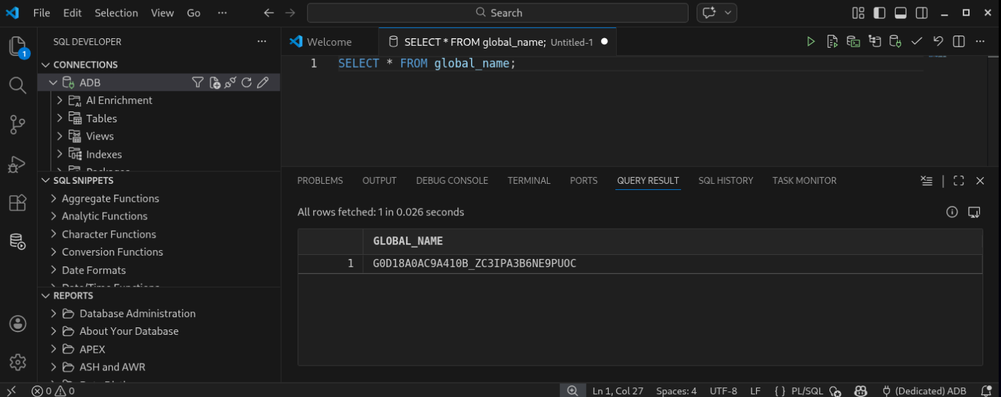Toggle the secondary side bar

click(920, 12)
